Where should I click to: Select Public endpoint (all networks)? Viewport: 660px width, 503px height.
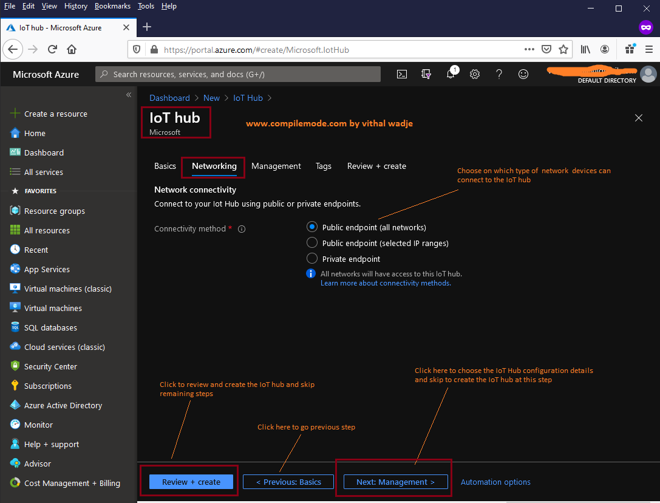coord(311,227)
